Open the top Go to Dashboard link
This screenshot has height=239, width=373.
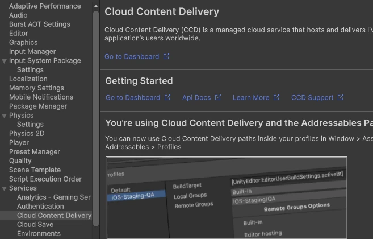[x=132, y=56]
